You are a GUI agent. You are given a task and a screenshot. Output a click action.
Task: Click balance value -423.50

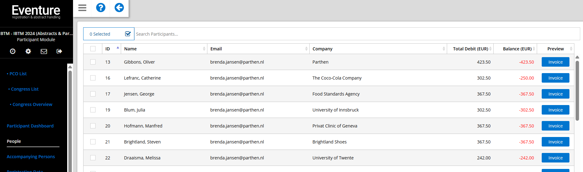pos(526,62)
